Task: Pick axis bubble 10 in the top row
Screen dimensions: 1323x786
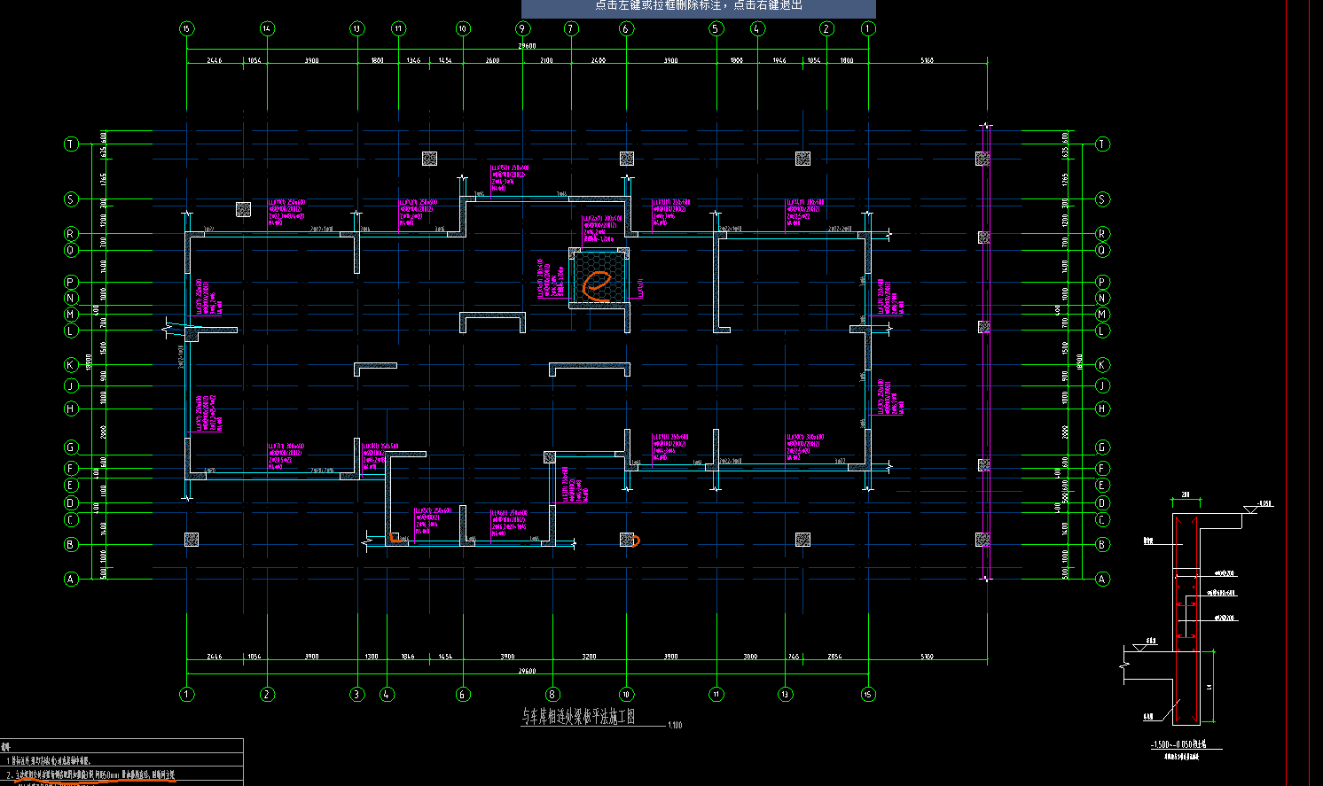Action: click(462, 28)
